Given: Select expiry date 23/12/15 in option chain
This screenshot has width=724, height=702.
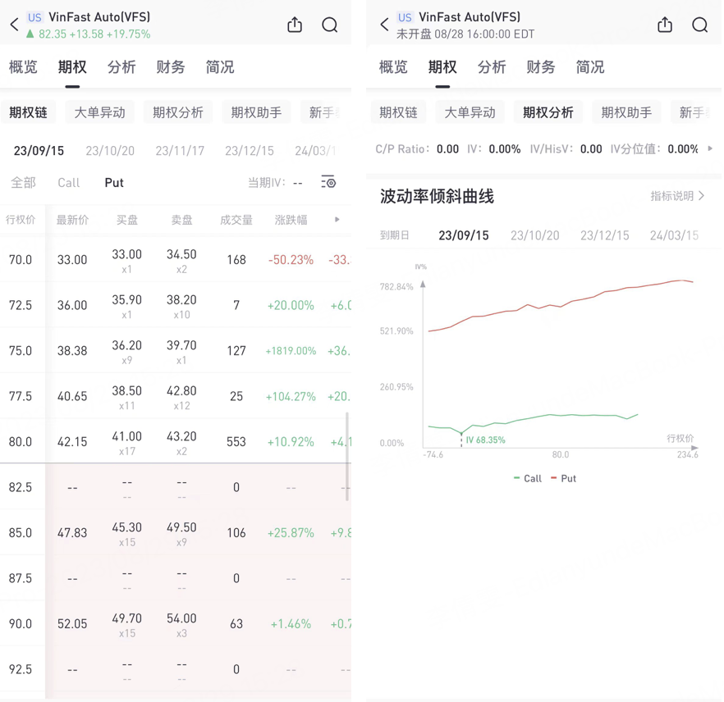Looking at the screenshot, I should click(x=250, y=151).
